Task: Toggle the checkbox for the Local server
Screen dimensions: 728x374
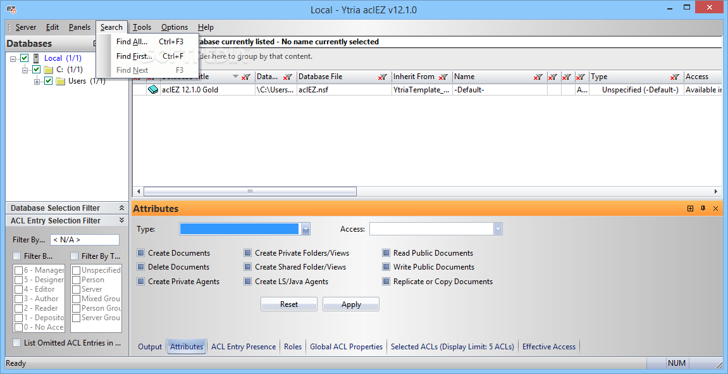Action: 25,58
